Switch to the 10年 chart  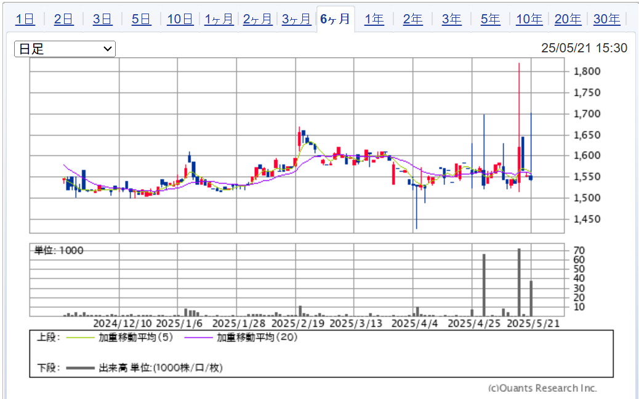pos(529,19)
